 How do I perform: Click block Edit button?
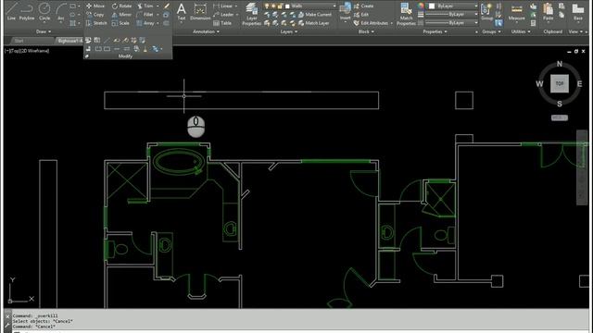[361, 15]
